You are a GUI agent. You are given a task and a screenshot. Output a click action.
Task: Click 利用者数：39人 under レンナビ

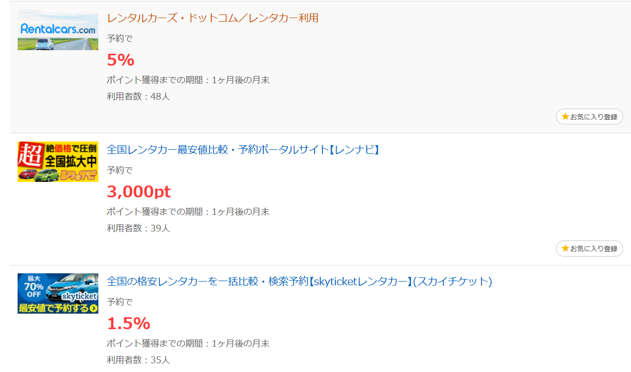click(138, 228)
